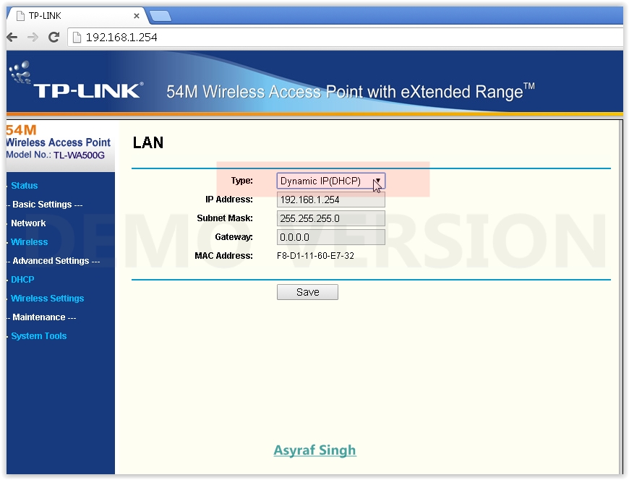
Task: Click the Maintenance section label
Action: click(42, 317)
